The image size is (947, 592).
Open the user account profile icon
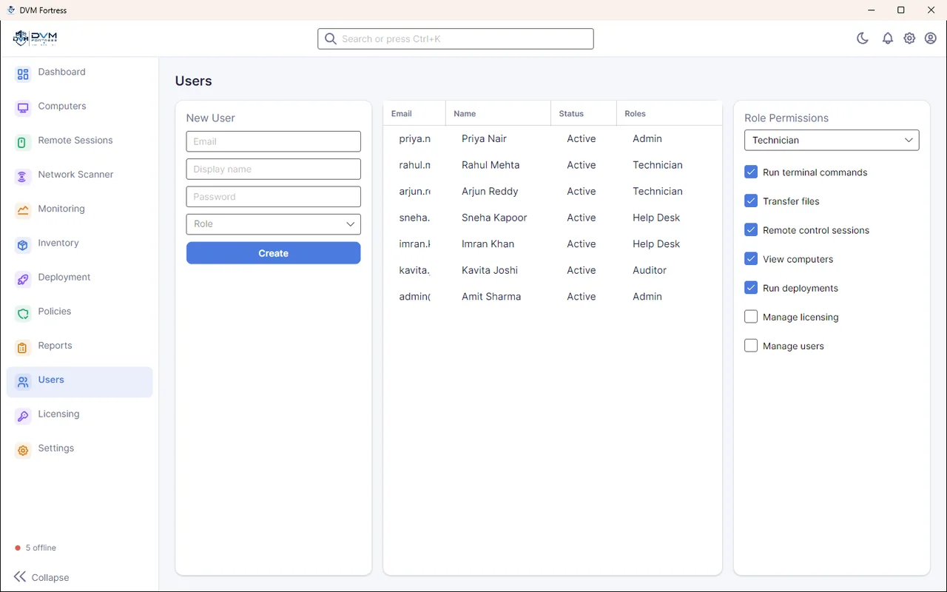[931, 38]
